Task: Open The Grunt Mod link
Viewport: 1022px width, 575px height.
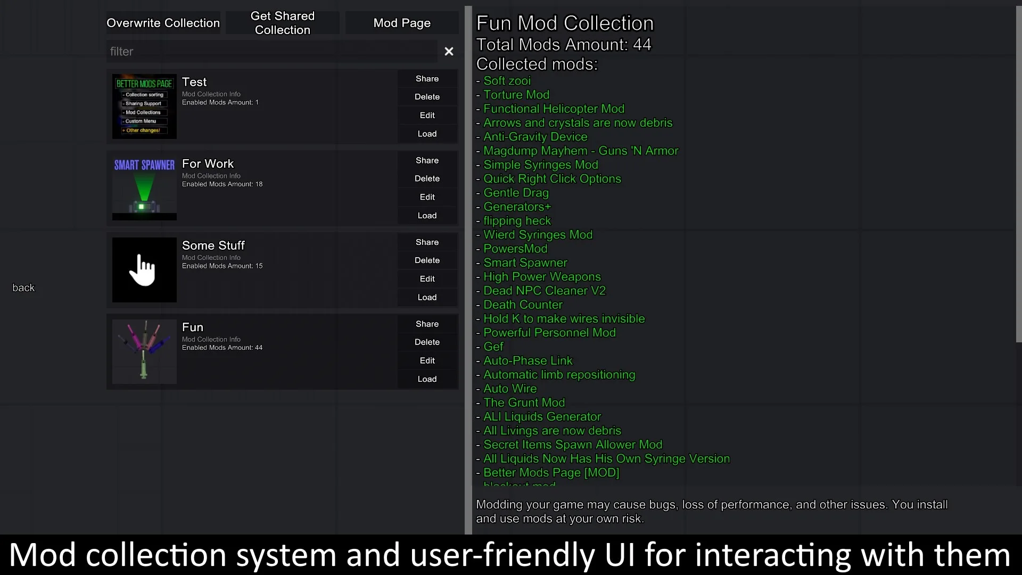Action: 524,402
